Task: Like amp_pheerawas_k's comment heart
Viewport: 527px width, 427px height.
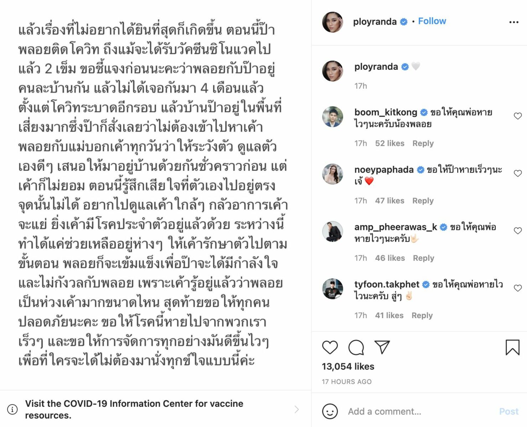Action: (x=518, y=231)
